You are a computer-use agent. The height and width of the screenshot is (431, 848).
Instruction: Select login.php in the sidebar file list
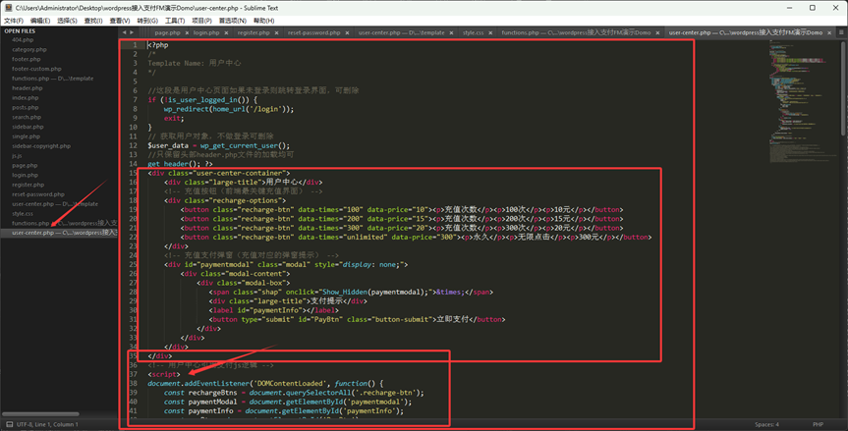pyautogui.click(x=25, y=176)
